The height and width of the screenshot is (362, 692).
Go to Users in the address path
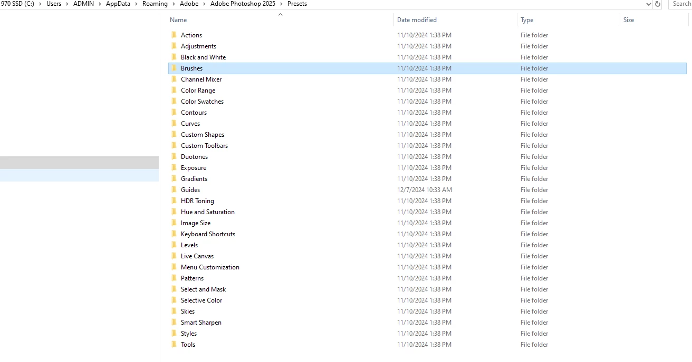point(54,4)
